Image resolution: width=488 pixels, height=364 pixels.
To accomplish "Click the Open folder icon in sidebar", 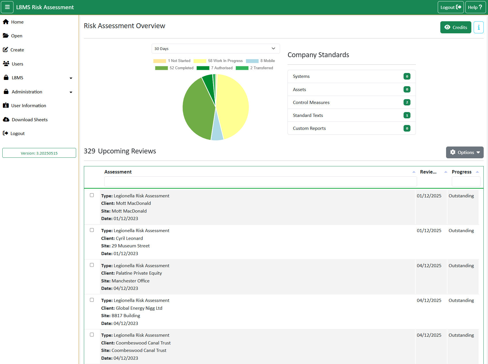I will 6,36.
